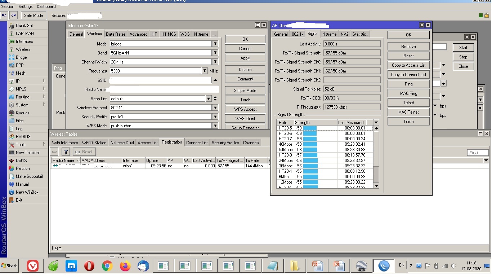492x277 pixels.
Task: Click WPS Accept button
Action: [245, 109]
